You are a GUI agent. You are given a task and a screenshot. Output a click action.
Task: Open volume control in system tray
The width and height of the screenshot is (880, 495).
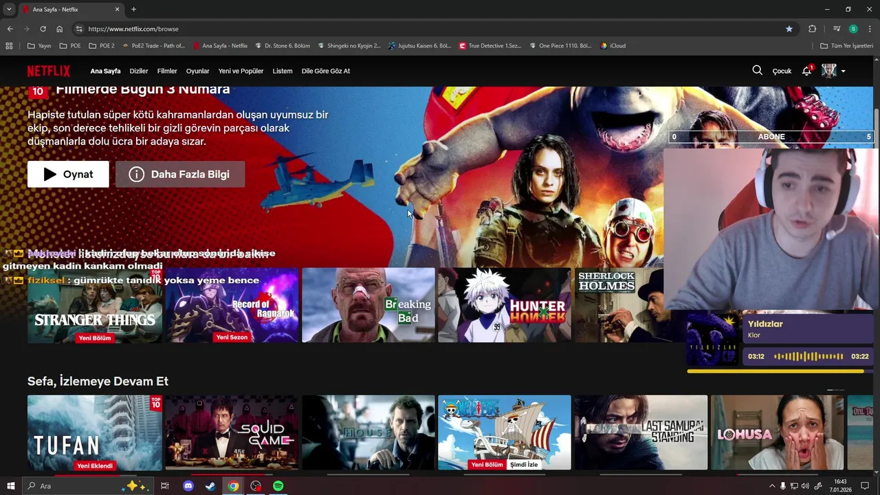806,486
